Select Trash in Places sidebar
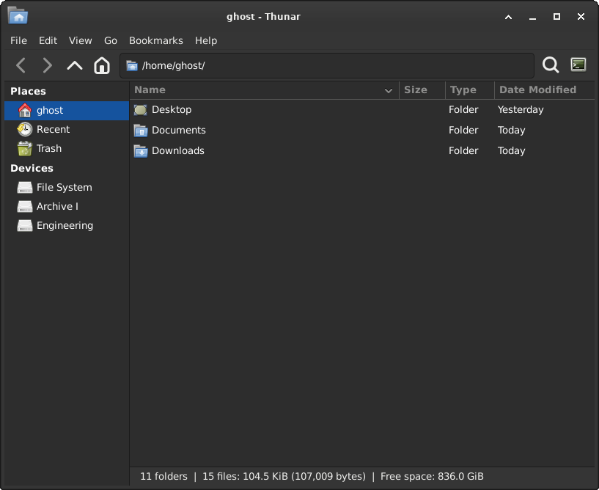Screen dimensions: 599x490 click(67, 148)
